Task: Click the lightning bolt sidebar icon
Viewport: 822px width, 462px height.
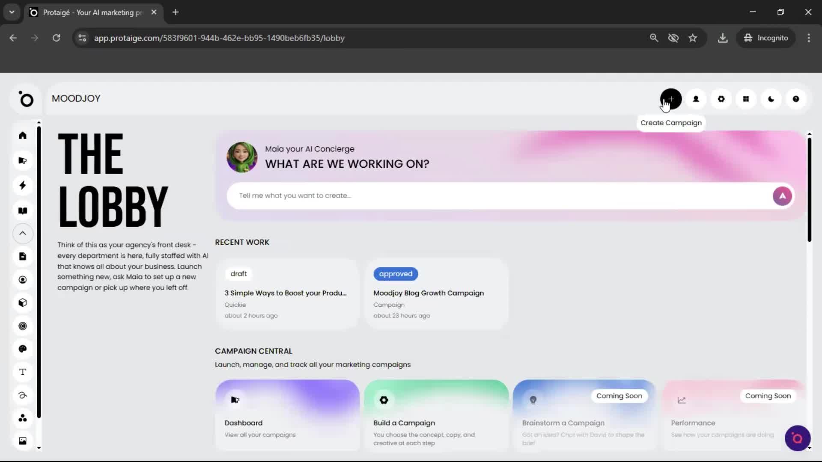Action: click(x=23, y=185)
